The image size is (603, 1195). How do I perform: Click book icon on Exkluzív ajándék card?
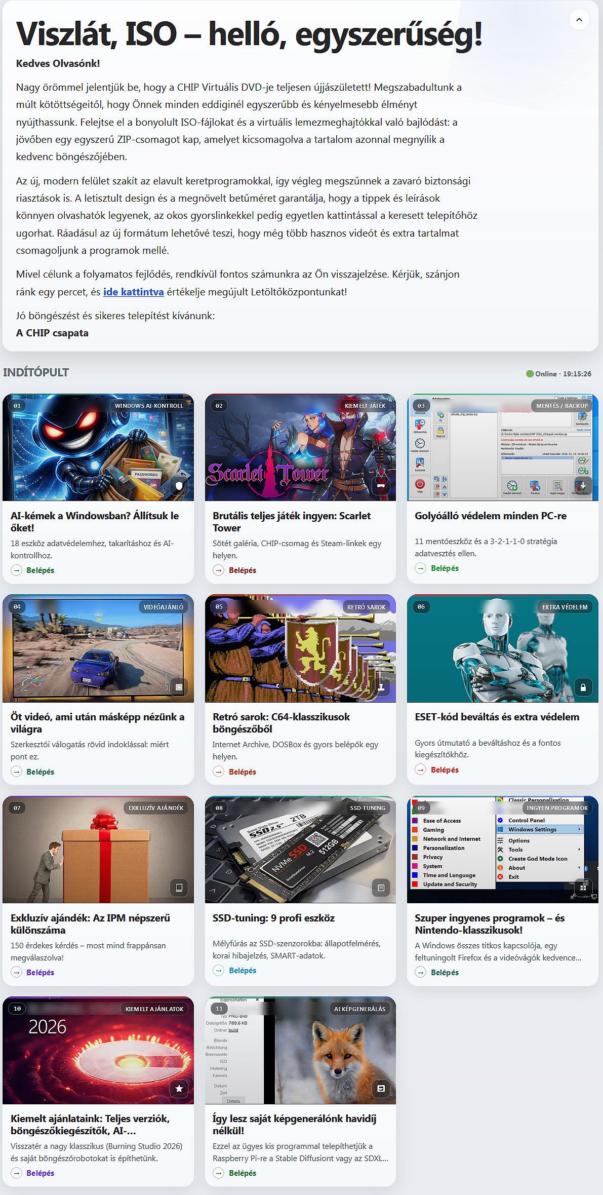coord(179,888)
